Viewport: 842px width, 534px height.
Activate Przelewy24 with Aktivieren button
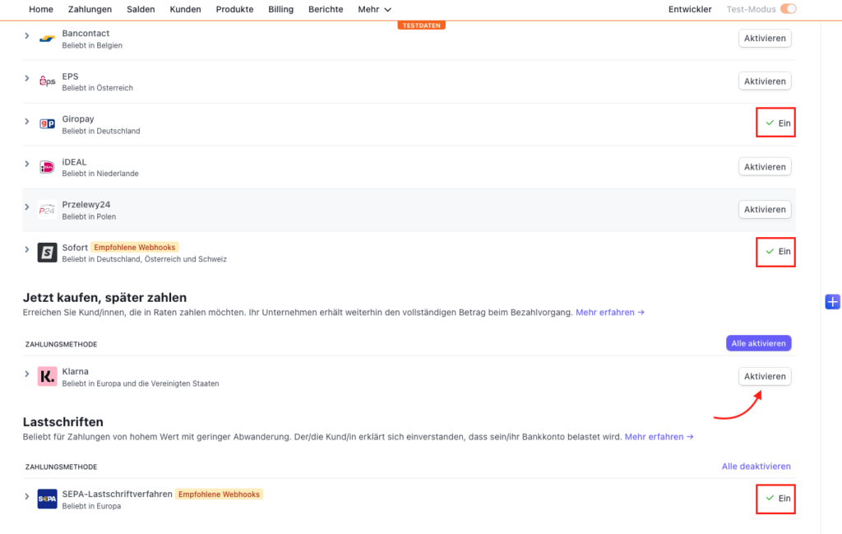pos(765,210)
